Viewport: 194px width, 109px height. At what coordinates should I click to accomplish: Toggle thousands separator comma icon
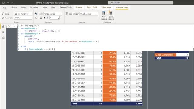44,18
